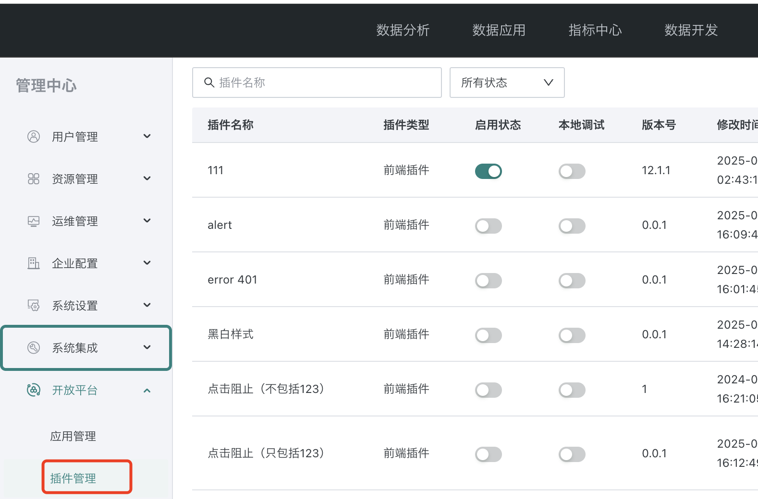This screenshot has width=758, height=499.
Task: Click 开放平台 menu label
Action: [x=75, y=390]
